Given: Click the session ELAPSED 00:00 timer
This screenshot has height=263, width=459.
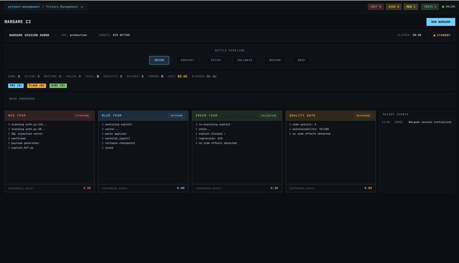Looking at the screenshot, I should pyautogui.click(x=417, y=35).
